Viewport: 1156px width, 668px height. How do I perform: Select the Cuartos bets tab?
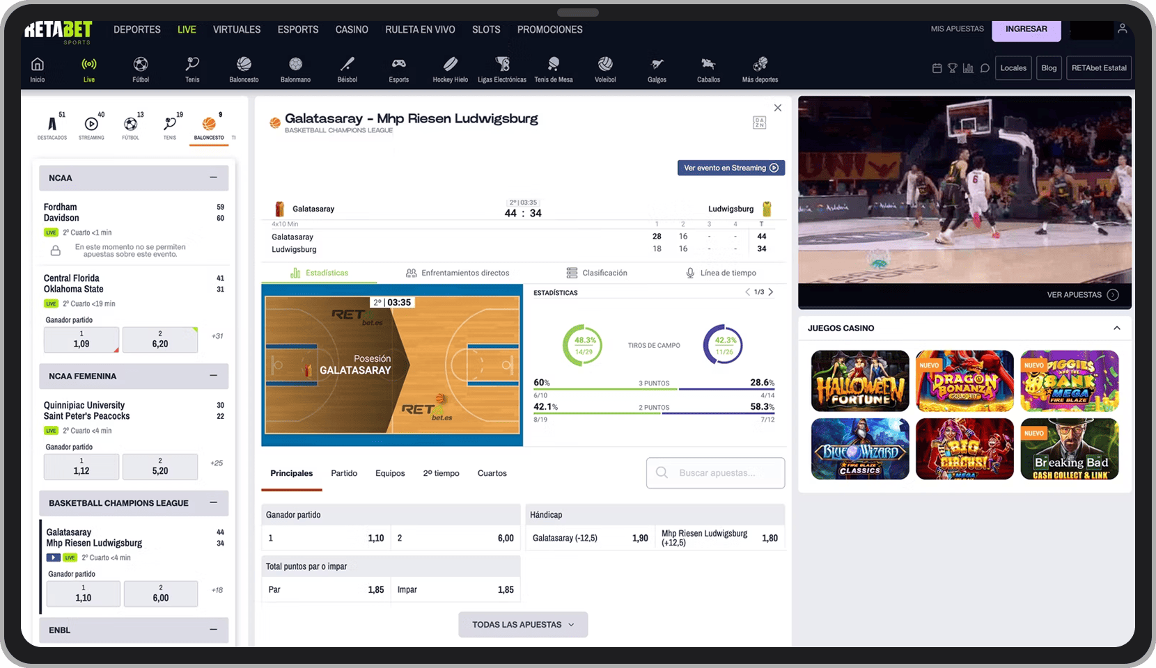492,473
